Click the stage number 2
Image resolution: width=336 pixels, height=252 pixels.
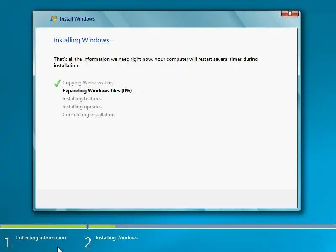coord(88,243)
